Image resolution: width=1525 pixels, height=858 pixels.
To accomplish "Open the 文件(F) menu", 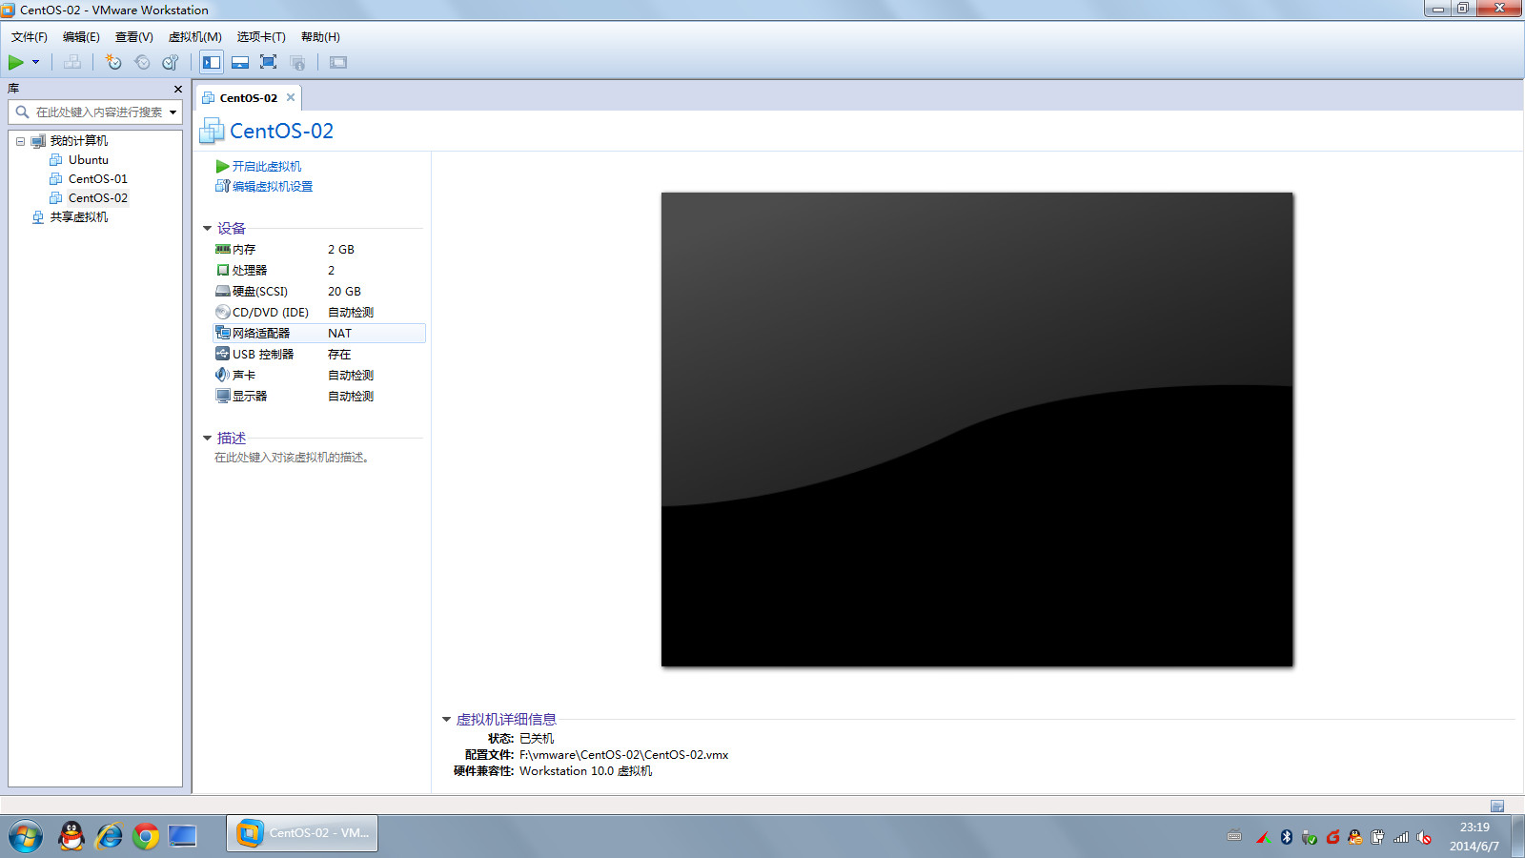I will pyautogui.click(x=30, y=37).
